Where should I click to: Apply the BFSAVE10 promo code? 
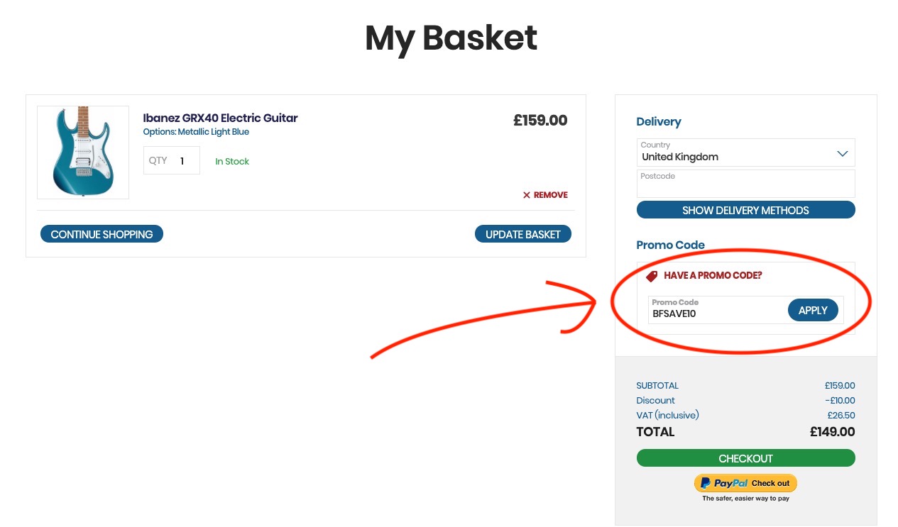point(813,310)
